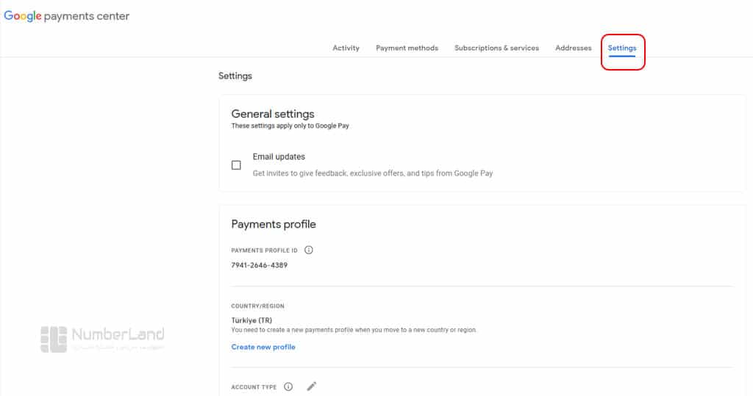Click the info icon beside Account Type
Screen dimensions: 753x396
(x=288, y=387)
